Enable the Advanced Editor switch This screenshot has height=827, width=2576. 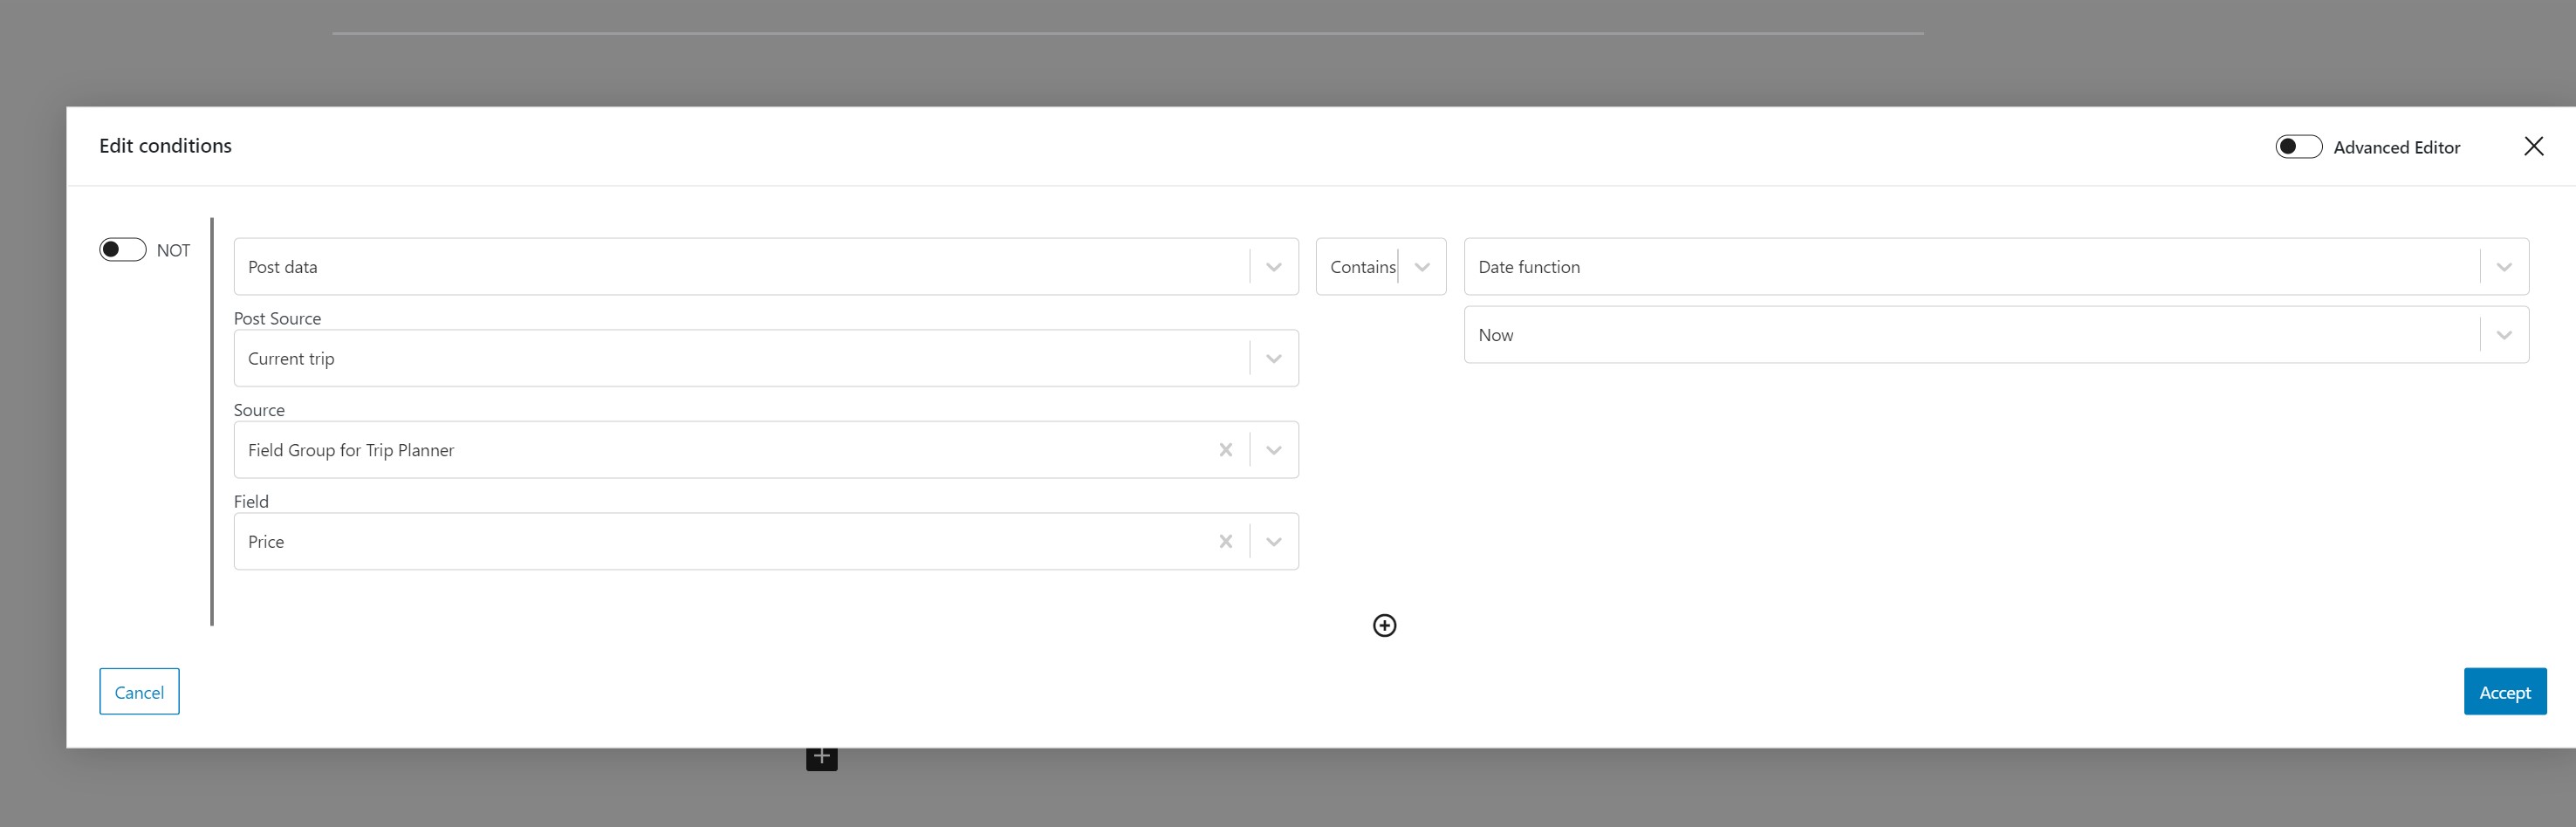(2298, 147)
